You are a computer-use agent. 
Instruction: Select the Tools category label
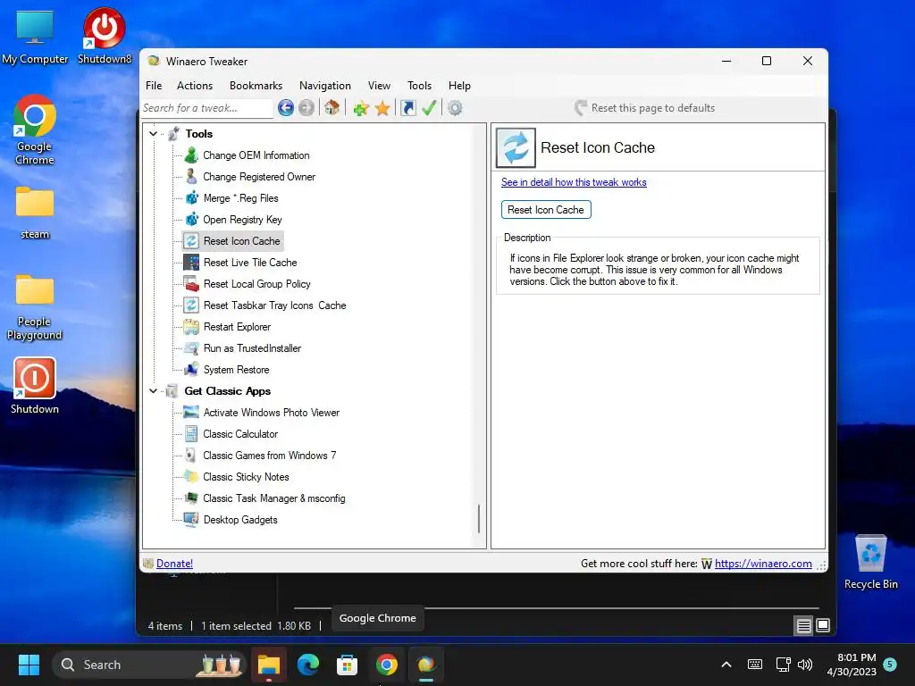pyautogui.click(x=199, y=134)
